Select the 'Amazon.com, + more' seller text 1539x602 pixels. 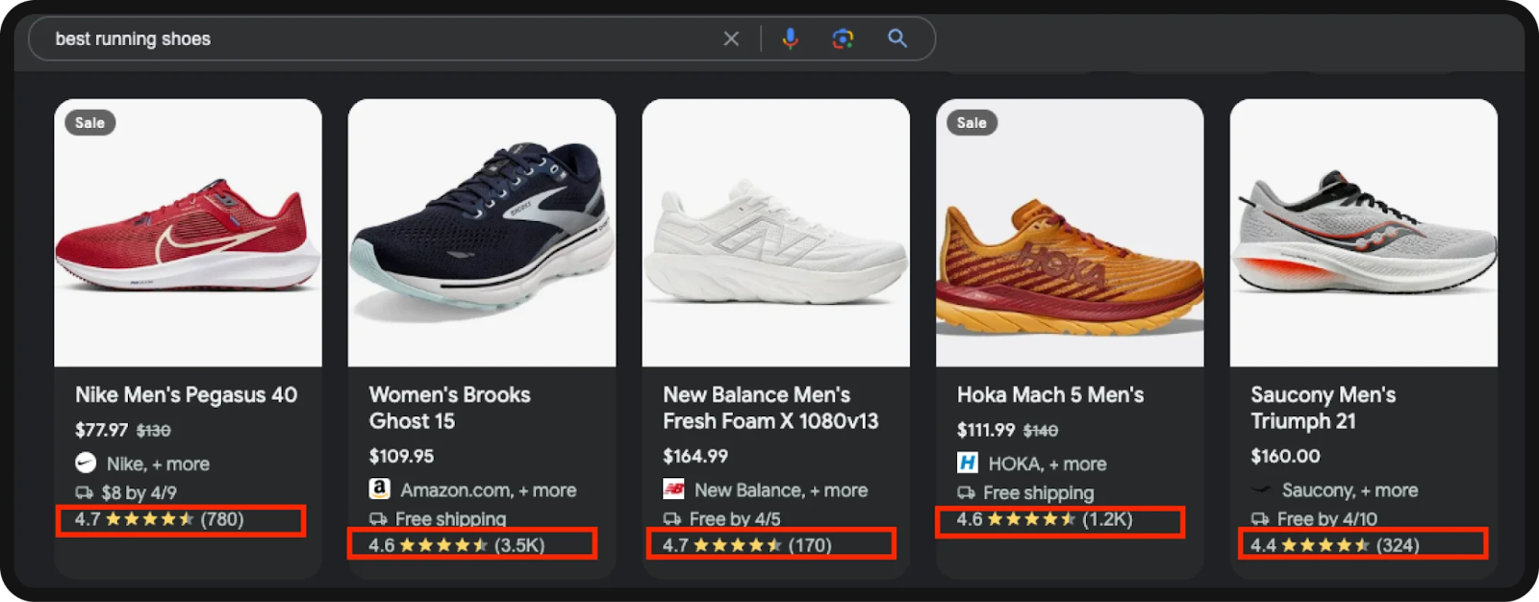click(489, 489)
